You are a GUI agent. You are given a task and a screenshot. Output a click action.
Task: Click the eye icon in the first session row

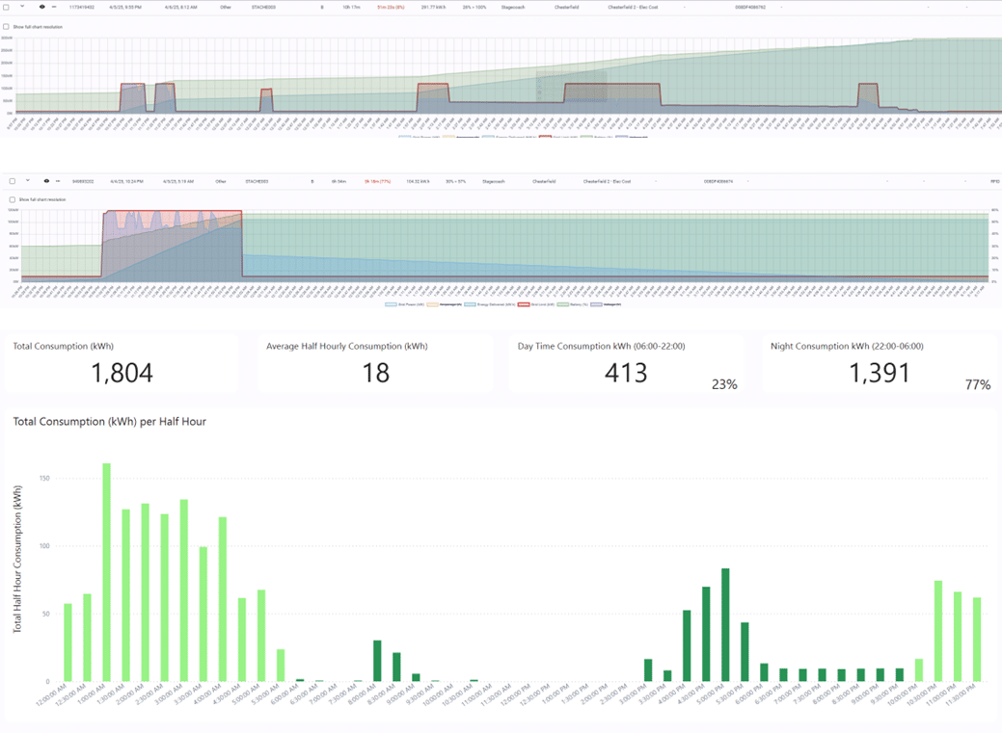pos(41,6)
